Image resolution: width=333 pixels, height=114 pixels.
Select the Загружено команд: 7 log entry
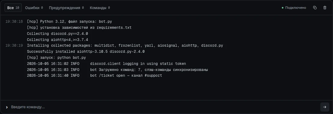click(117, 69)
